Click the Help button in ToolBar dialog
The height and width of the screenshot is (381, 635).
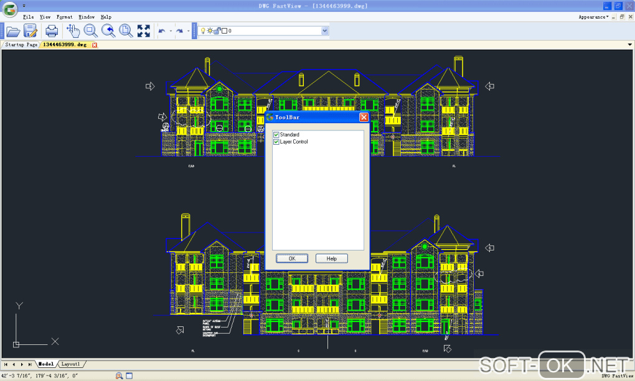(x=331, y=259)
